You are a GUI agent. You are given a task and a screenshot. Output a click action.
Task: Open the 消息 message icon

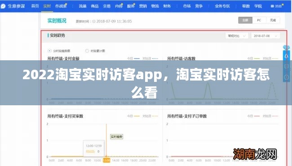(x=272, y=6)
